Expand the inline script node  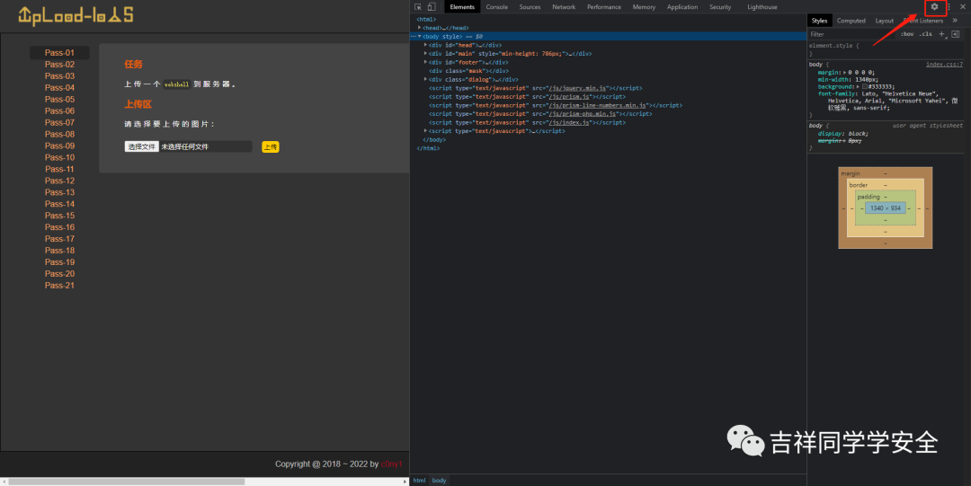coord(425,131)
